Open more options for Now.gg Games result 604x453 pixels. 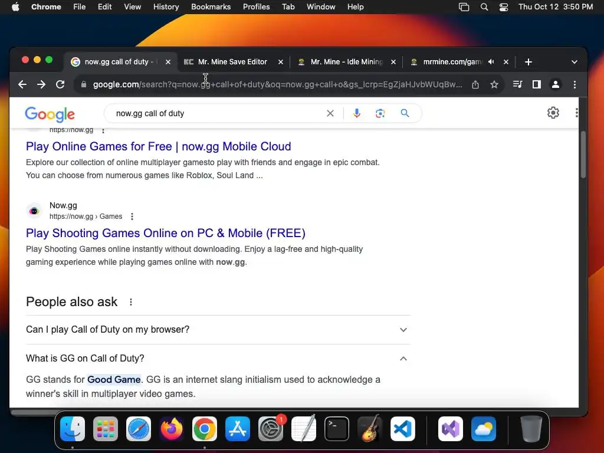coord(132,216)
